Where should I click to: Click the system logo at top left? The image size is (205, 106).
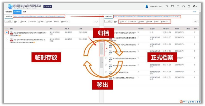point(10,6)
